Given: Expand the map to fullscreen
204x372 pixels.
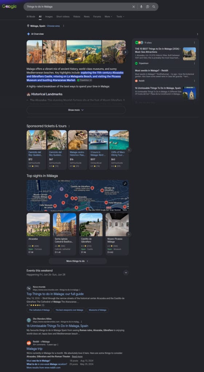Looking at the screenshot, I should tap(125, 183).
